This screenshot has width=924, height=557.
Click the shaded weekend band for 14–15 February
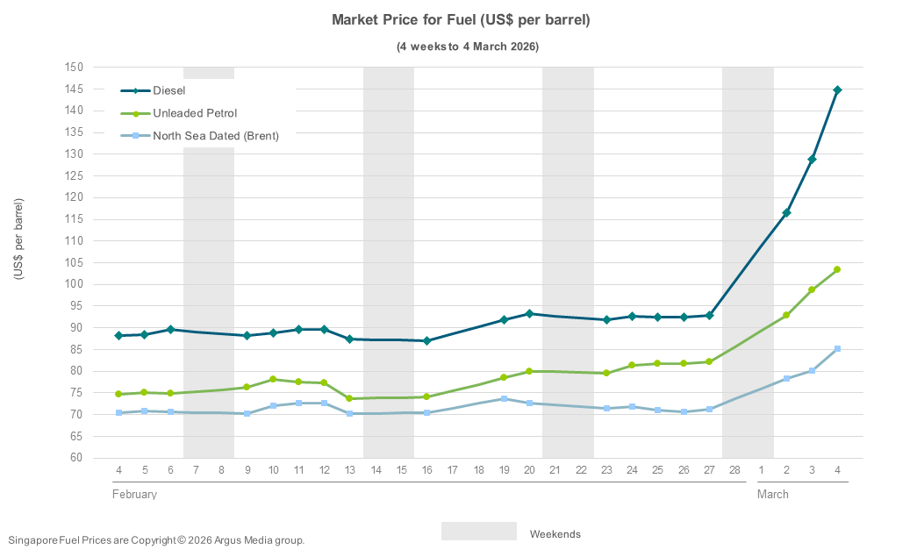(x=389, y=263)
